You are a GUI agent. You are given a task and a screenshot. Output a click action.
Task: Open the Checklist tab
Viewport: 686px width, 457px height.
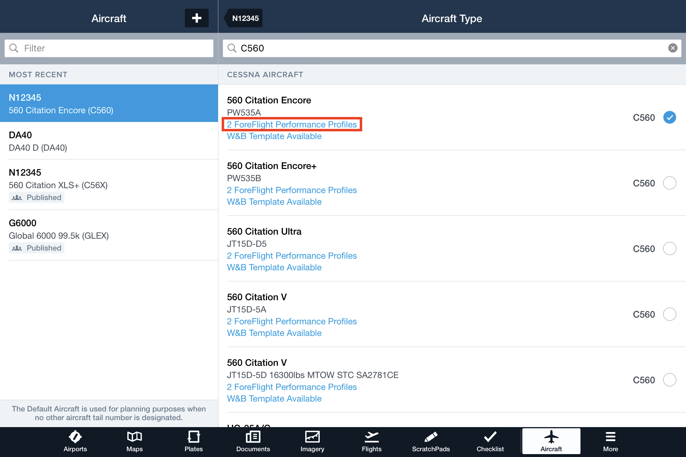point(490,442)
